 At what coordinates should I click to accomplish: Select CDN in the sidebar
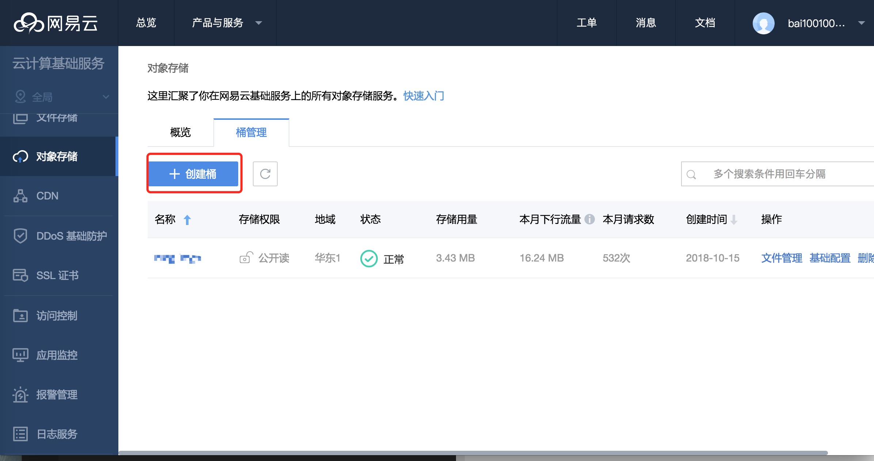pyautogui.click(x=58, y=196)
